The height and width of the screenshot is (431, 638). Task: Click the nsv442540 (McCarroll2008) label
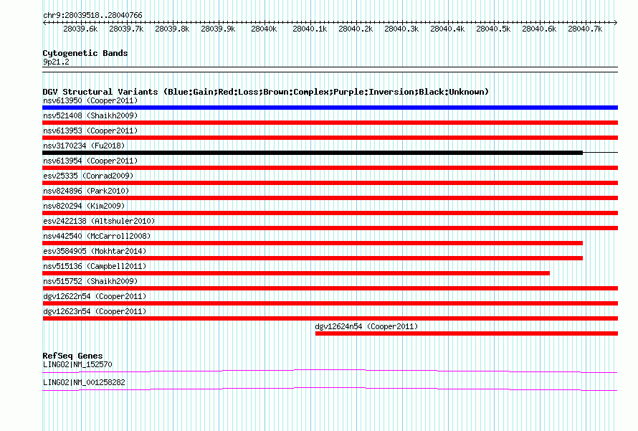(97, 236)
